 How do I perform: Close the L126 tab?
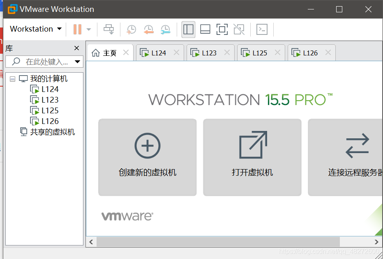328,53
